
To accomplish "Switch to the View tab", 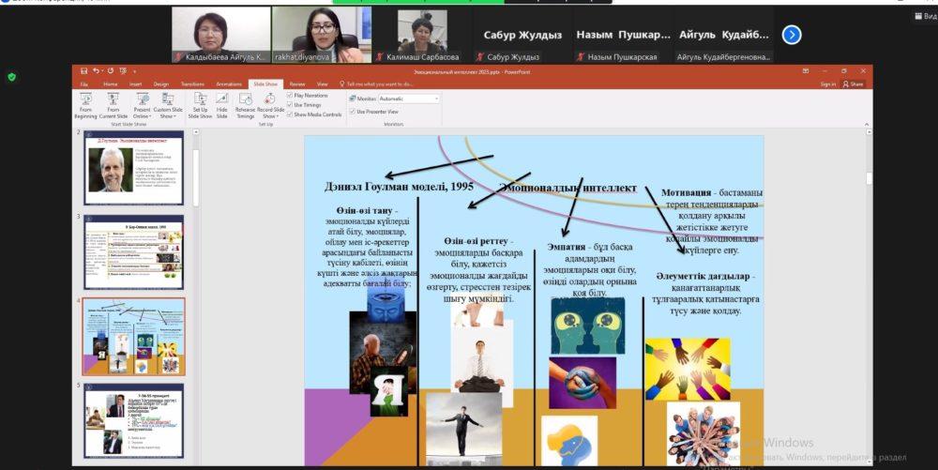I will (323, 84).
